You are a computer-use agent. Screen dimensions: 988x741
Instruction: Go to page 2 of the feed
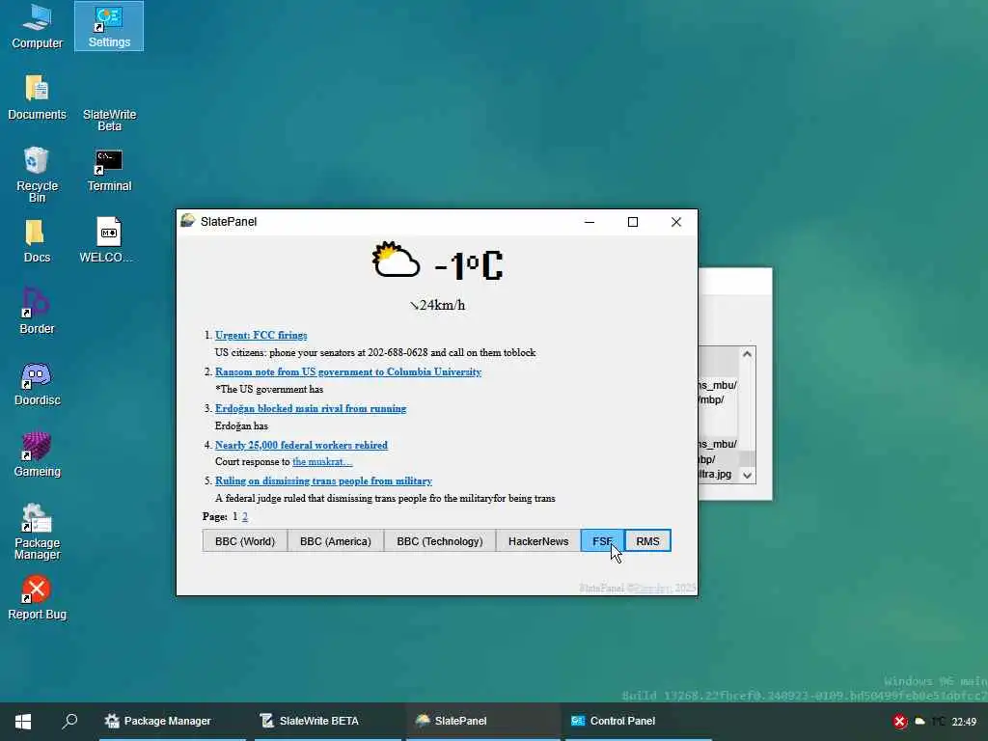click(x=245, y=517)
